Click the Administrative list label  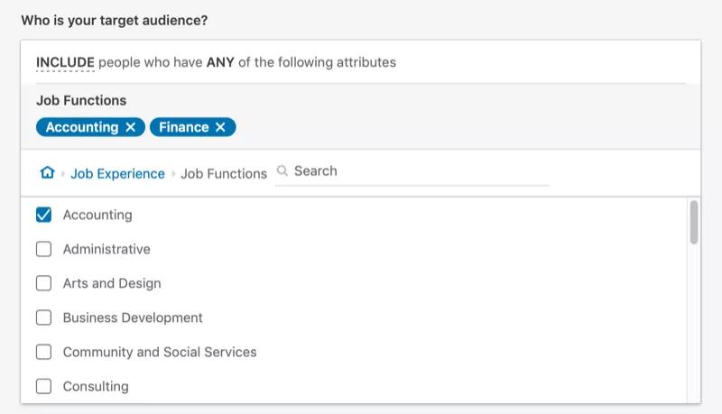pyautogui.click(x=106, y=249)
